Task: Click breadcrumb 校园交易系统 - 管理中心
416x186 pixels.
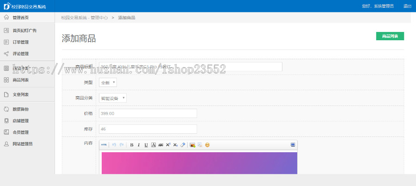Action: click(x=85, y=18)
